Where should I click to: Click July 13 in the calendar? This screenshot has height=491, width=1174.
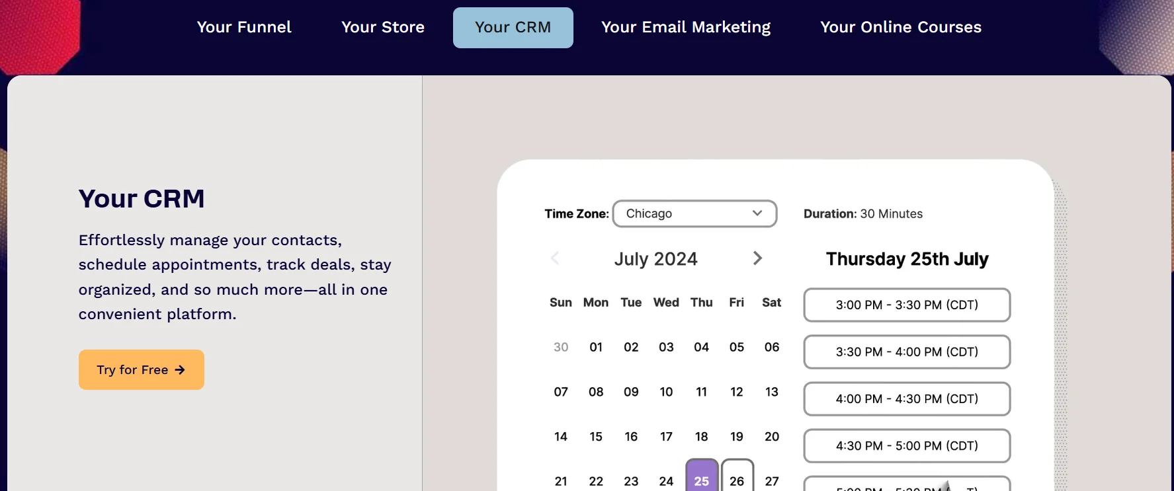click(x=772, y=392)
